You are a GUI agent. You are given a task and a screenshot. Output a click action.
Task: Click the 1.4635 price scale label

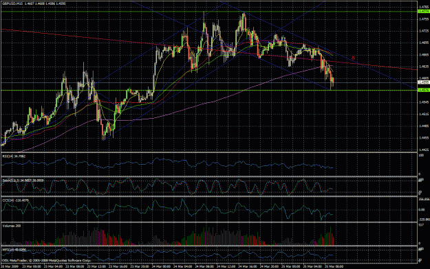pyautogui.click(x=424, y=67)
